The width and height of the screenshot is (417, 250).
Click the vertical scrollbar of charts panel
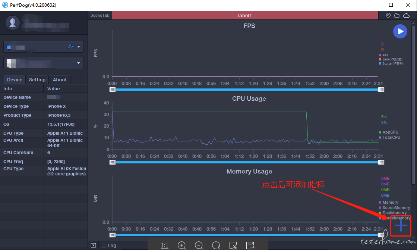pyautogui.click(x=413, y=105)
